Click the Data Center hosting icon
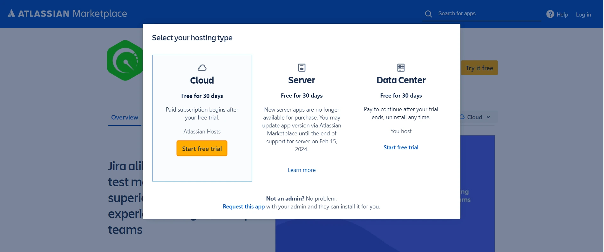604x252 pixels. pyautogui.click(x=401, y=67)
